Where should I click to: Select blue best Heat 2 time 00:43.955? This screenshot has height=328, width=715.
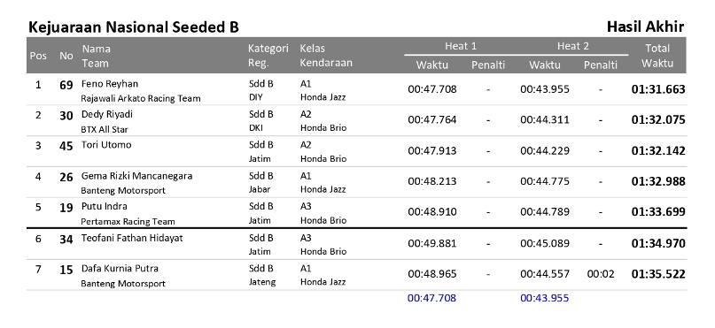click(545, 298)
